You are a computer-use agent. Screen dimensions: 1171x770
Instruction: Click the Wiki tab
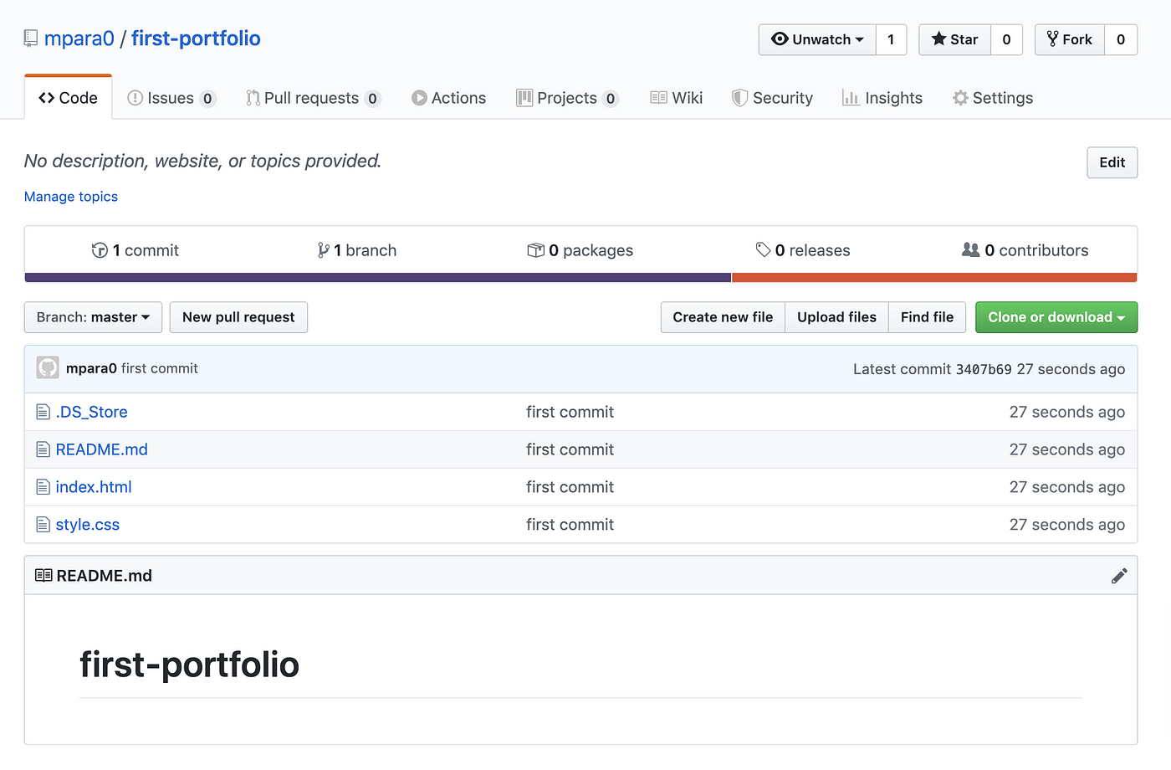[x=676, y=98]
